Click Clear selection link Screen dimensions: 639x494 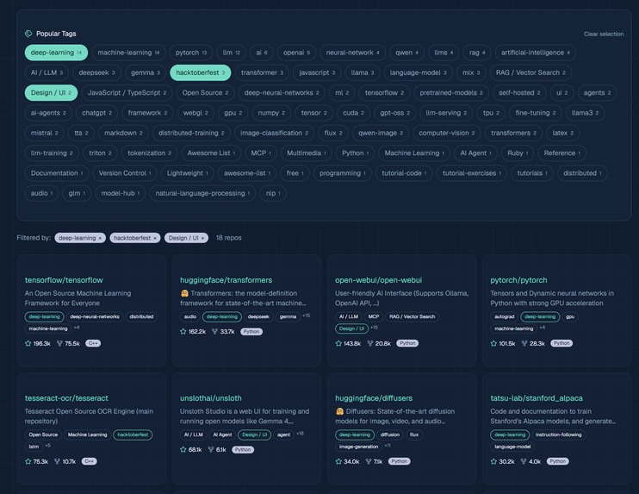(604, 34)
